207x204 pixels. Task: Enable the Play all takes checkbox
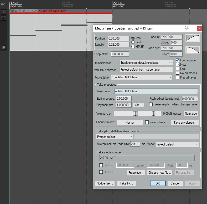[x=178, y=77]
